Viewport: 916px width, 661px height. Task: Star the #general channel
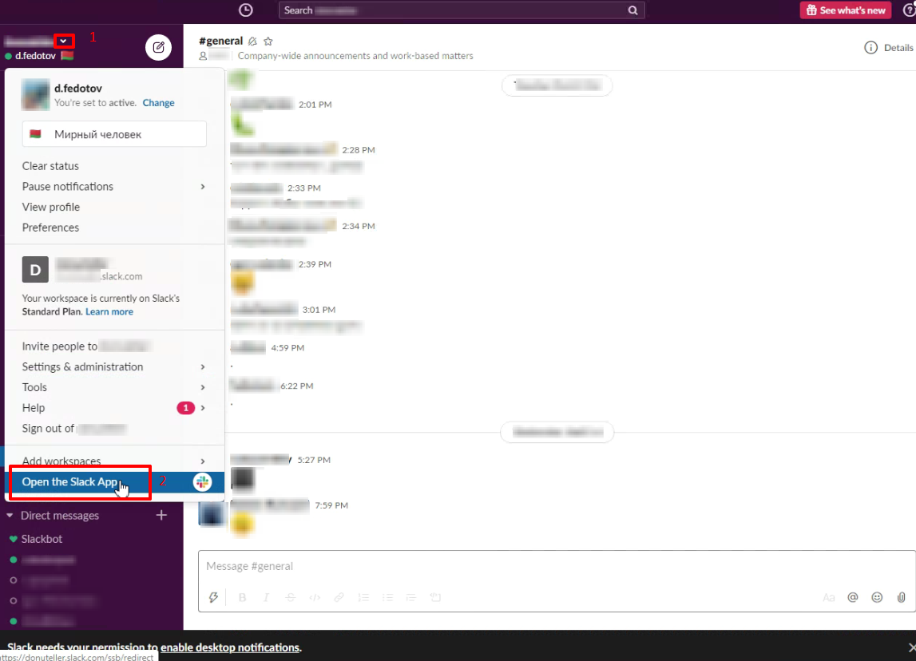coord(268,42)
